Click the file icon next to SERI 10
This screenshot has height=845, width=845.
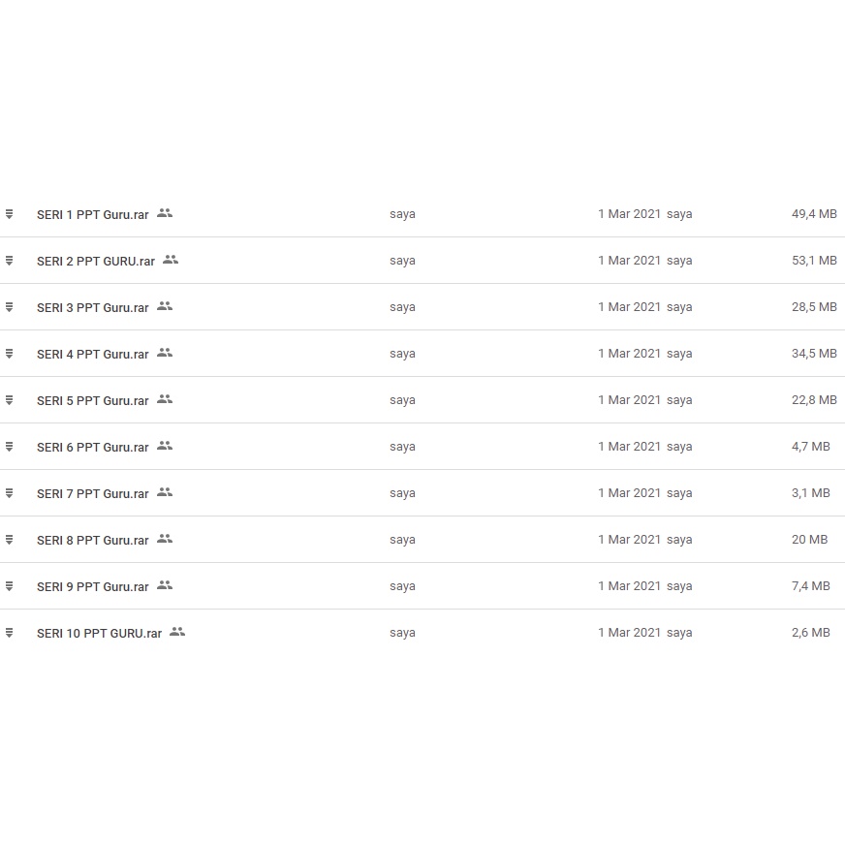point(10,633)
